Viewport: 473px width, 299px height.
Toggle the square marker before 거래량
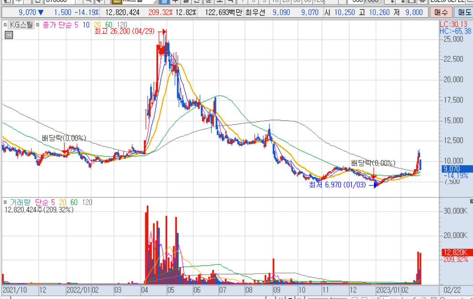pos(5,202)
